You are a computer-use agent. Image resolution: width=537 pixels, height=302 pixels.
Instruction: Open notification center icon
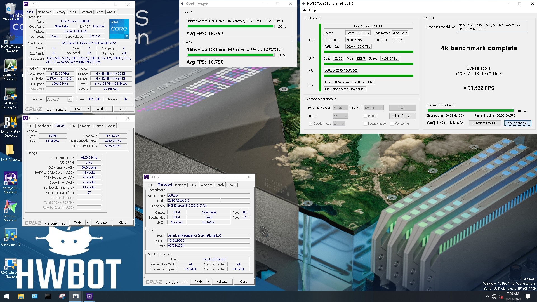point(528,296)
